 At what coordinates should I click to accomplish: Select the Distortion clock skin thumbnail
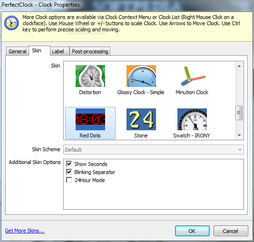click(x=90, y=76)
